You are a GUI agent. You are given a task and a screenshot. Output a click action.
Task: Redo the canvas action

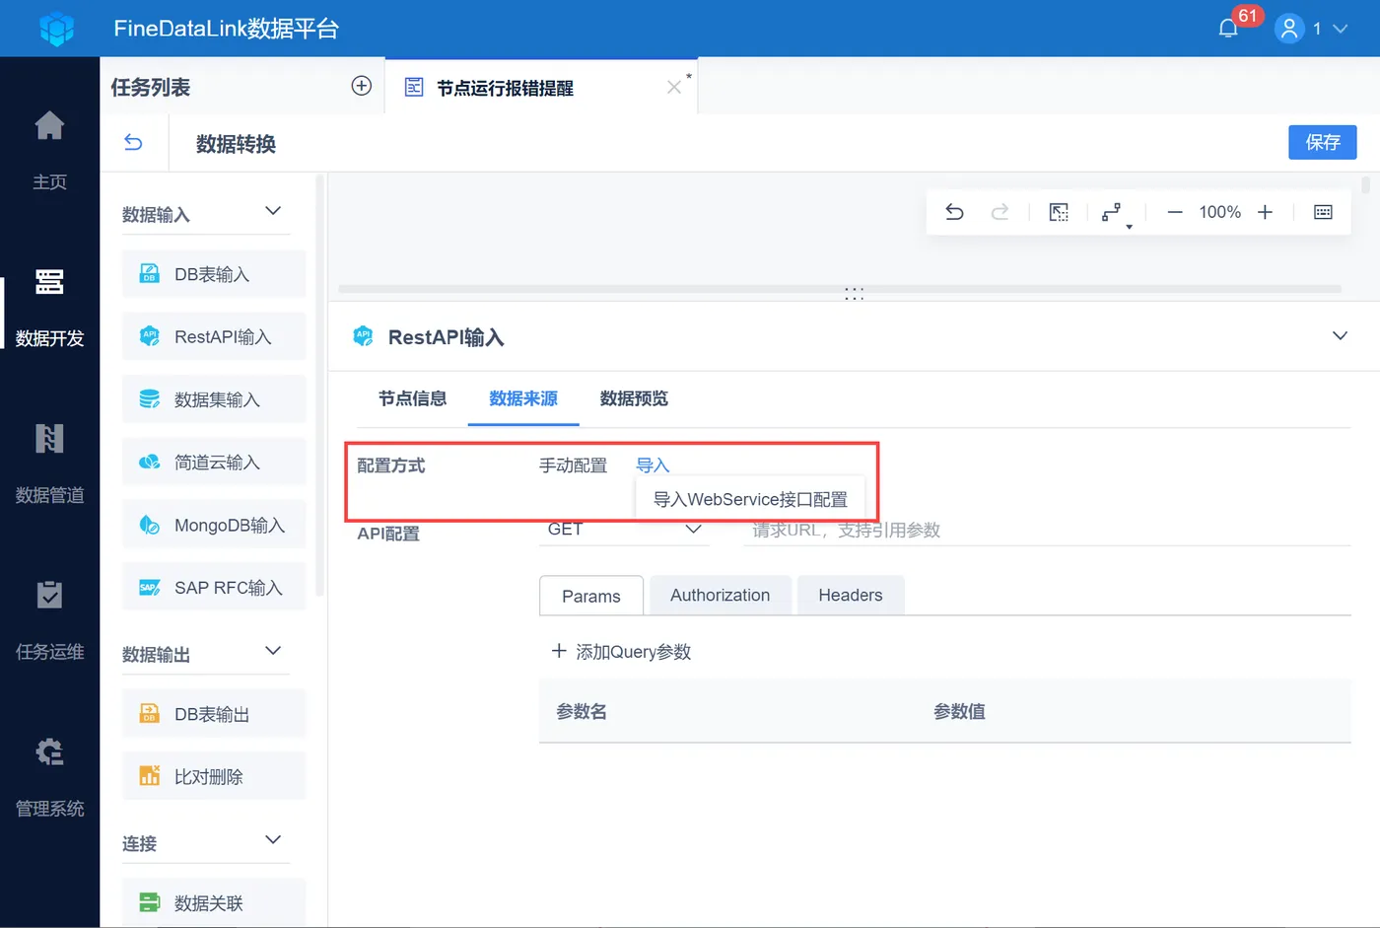point(1000,212)
